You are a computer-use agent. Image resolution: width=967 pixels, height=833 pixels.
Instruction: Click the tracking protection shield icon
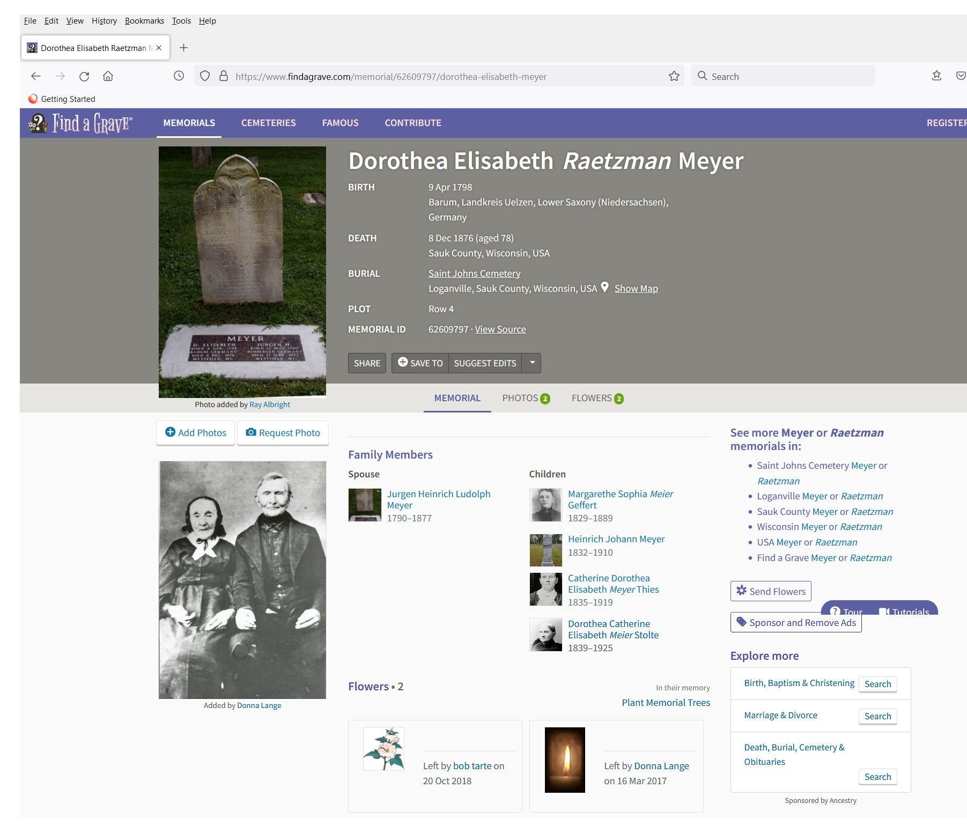tap(205, 76)
